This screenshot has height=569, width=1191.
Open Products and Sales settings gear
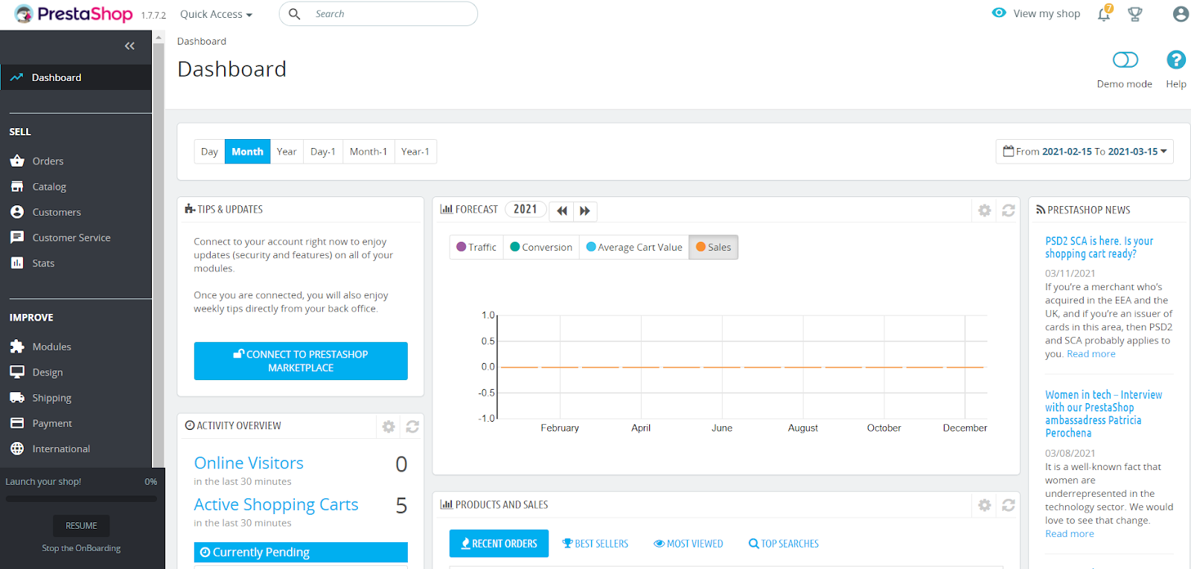[x=984, y=505]
